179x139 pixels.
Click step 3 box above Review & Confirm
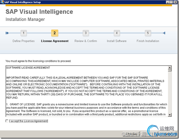(x=86, y=33)
